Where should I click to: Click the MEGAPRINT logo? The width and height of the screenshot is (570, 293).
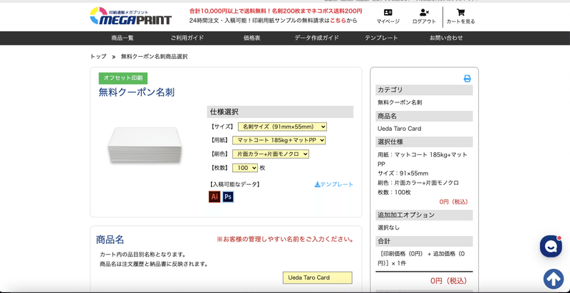tap(130, 16)
